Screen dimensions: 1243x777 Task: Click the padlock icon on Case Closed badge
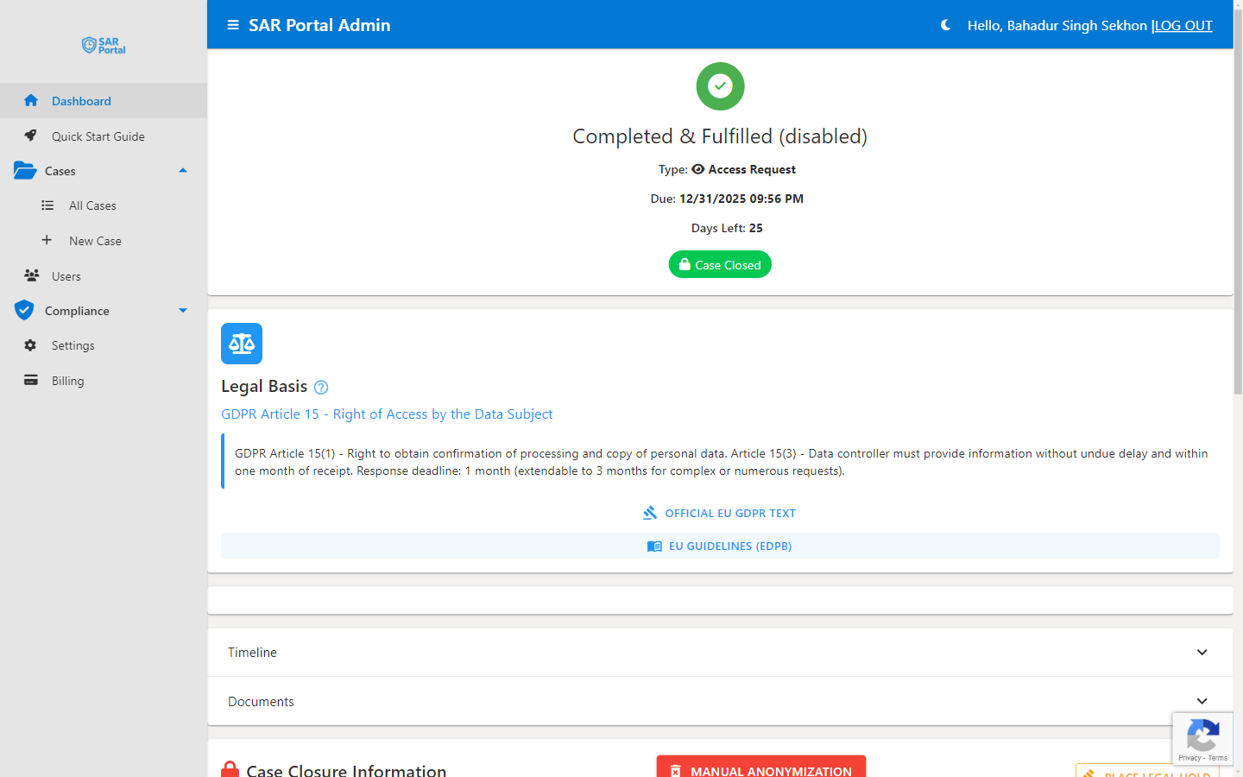click(x=686, y=264)
